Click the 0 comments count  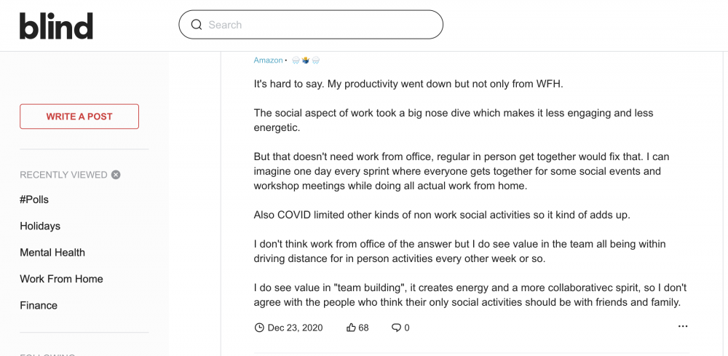click(407, 328)
